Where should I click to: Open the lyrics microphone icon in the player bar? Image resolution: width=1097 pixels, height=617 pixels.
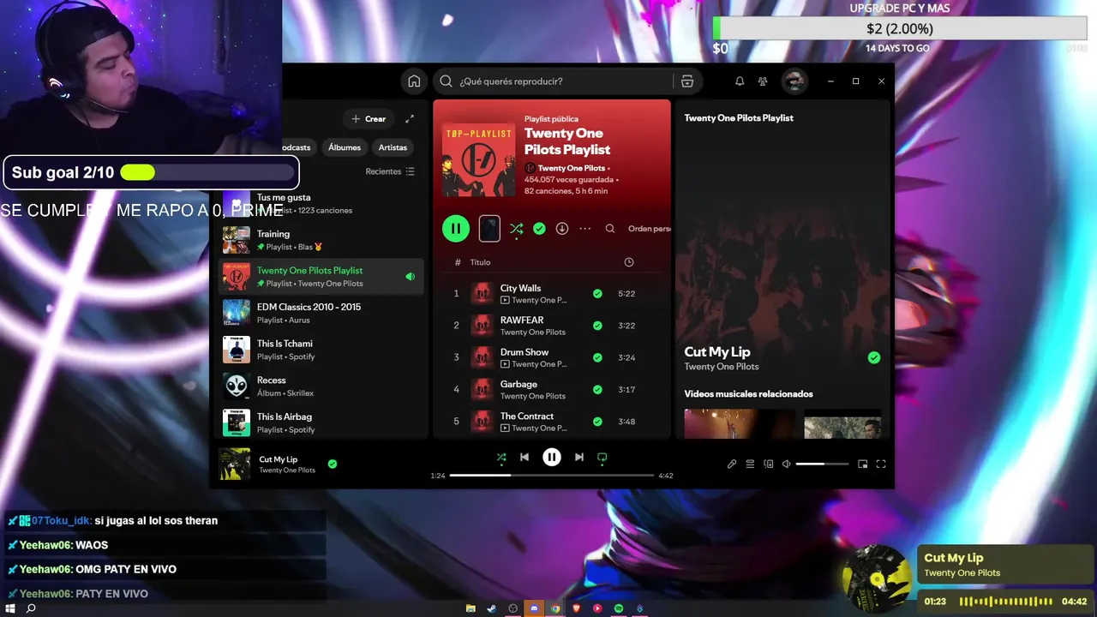[732, 464]
